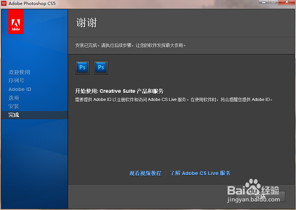
Task: Click the Adobe title bar icon
Action: click(x=4, y=3)
